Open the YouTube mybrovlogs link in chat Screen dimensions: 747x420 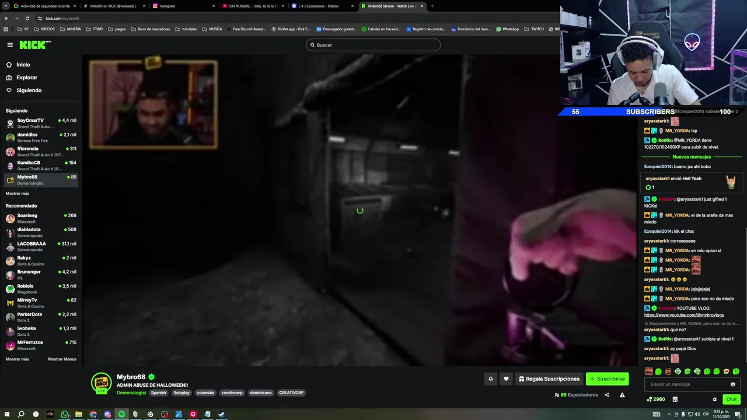684,315
